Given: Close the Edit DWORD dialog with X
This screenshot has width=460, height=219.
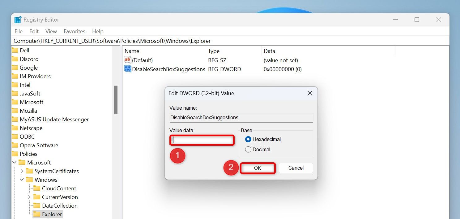Looking at the screenshot, I should [x=310, y=93].
